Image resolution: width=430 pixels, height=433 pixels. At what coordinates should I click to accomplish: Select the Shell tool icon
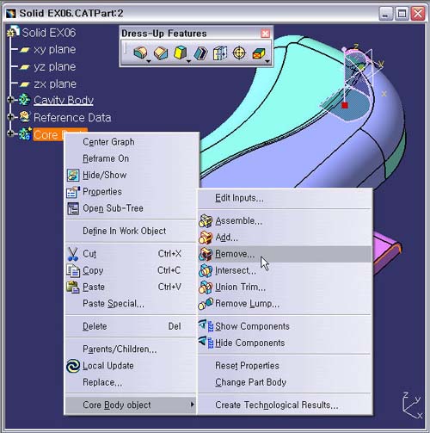pos(200,53)
